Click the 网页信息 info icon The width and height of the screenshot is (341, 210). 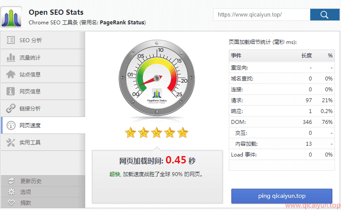point(10,91)
